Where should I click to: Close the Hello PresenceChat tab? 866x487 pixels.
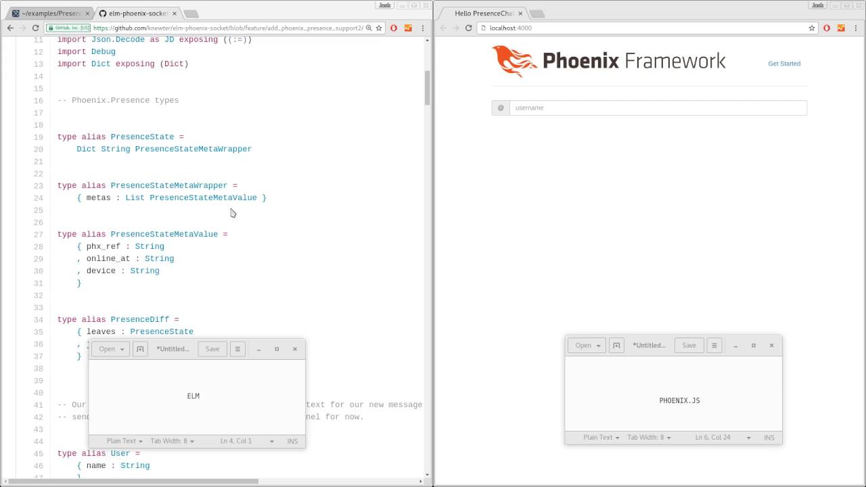(x=520, y=14)
